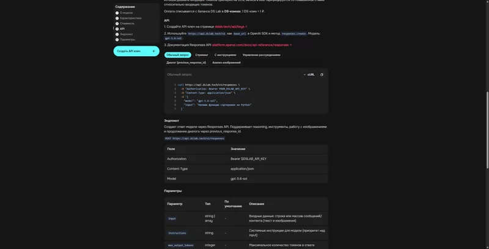Click the Model field cell
489x249 pixels.
(x=196, y=179)
